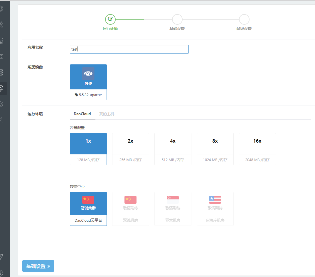Select the 4x 512 MB container option
Image resolution: width=315 pixels, height=277 pixels.
coord(173,149)
